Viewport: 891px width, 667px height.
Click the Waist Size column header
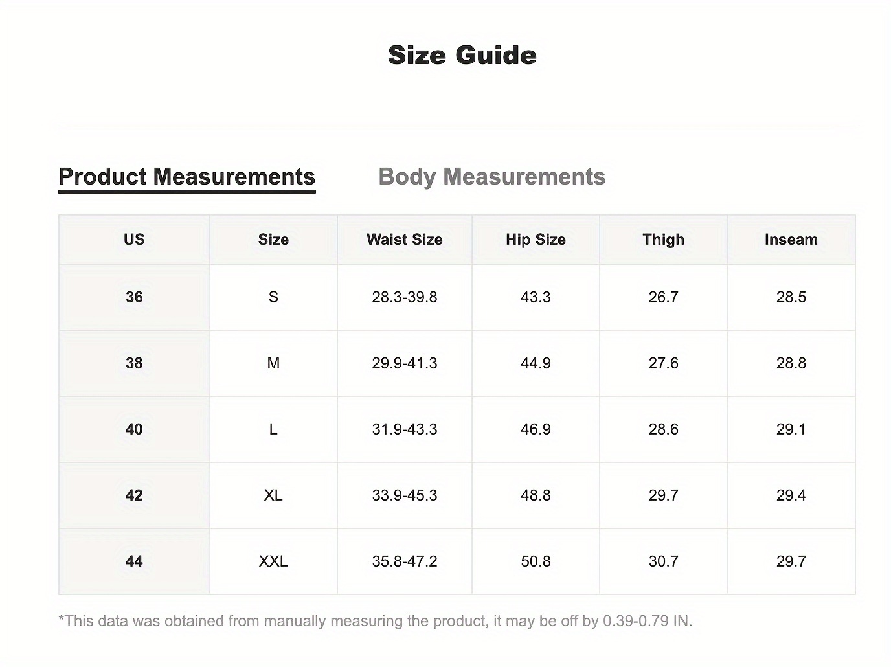click(x=405, y=240)
